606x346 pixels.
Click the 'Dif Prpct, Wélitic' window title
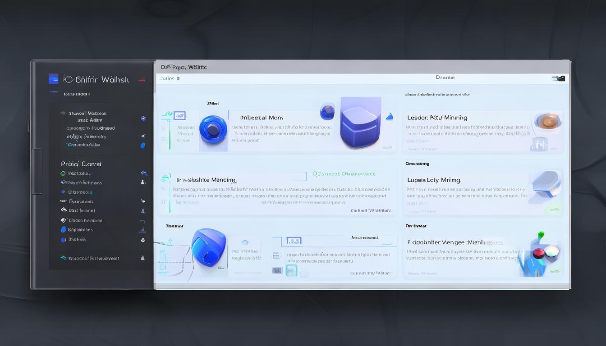tap(184, 67)
